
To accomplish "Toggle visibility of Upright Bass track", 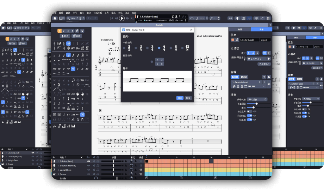I will 88,170.
